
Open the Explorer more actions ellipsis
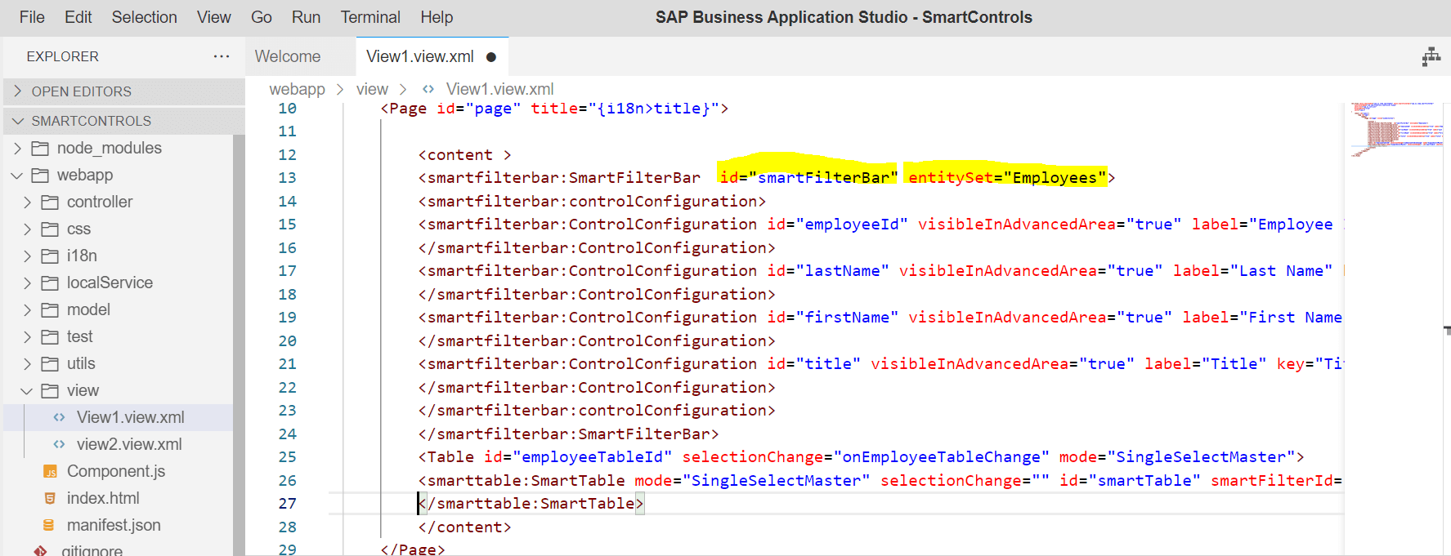[221, 56]
